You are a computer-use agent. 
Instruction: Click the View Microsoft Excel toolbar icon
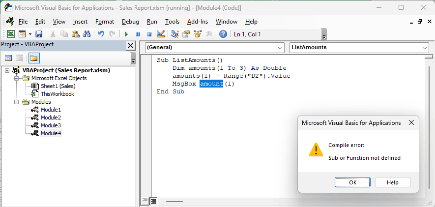click(10, 34)
